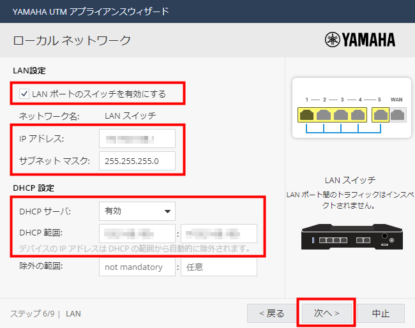Cancel the wizard with 中止 button
The width and height of the screenshot is (415, 328).
pyautogui.click(x=381, y=313)
